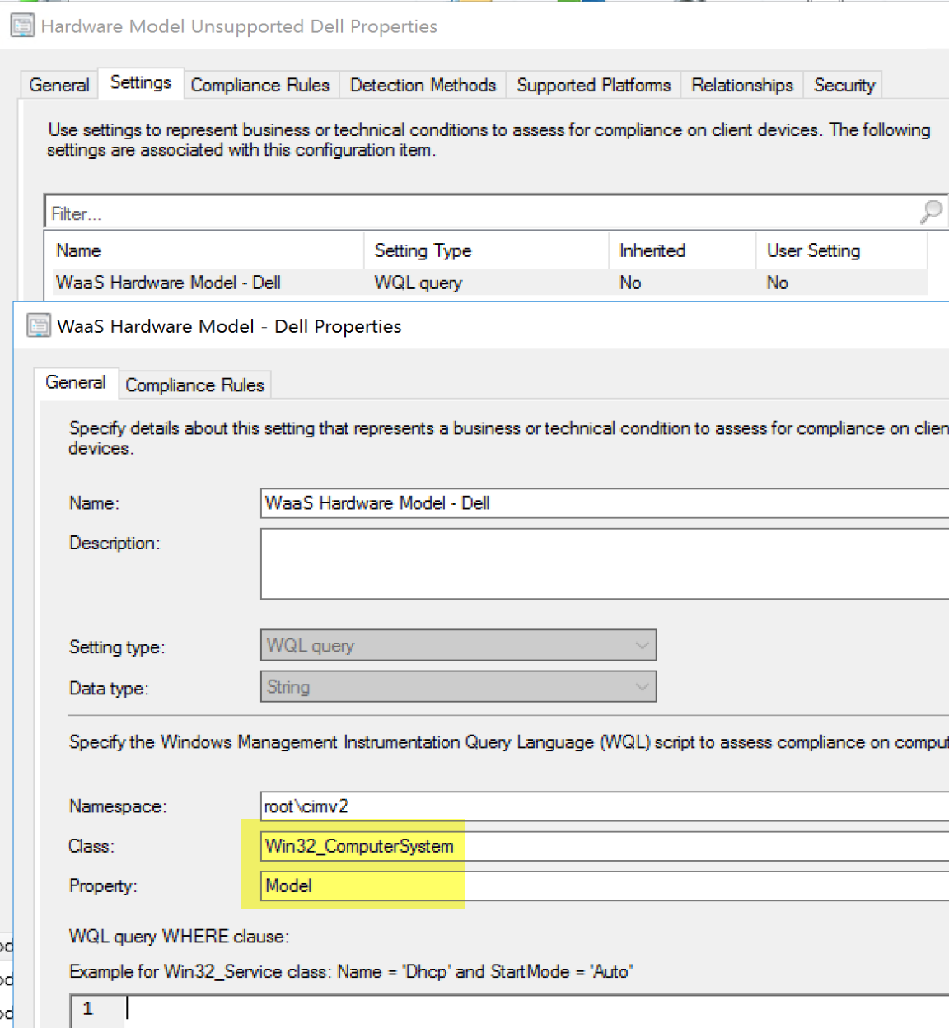The width and height of the screenshot is (949, 1028).
Task: Switch to inner Compliance Rules tab
Action: tap(194, 385)
